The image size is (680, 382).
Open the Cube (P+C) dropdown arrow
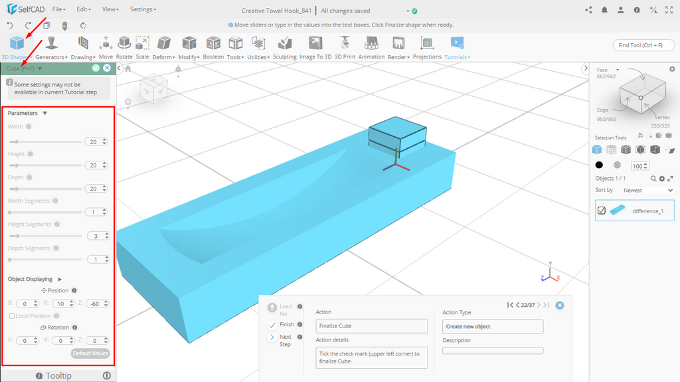40,68
